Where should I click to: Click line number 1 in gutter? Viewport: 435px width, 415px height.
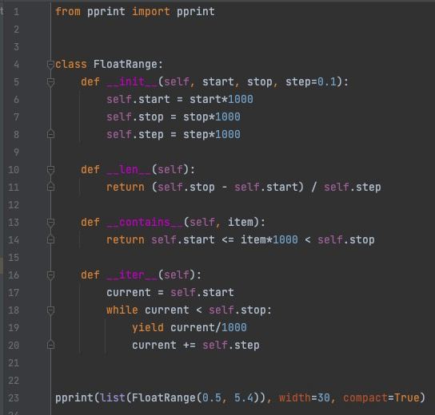tap(16, 12)
